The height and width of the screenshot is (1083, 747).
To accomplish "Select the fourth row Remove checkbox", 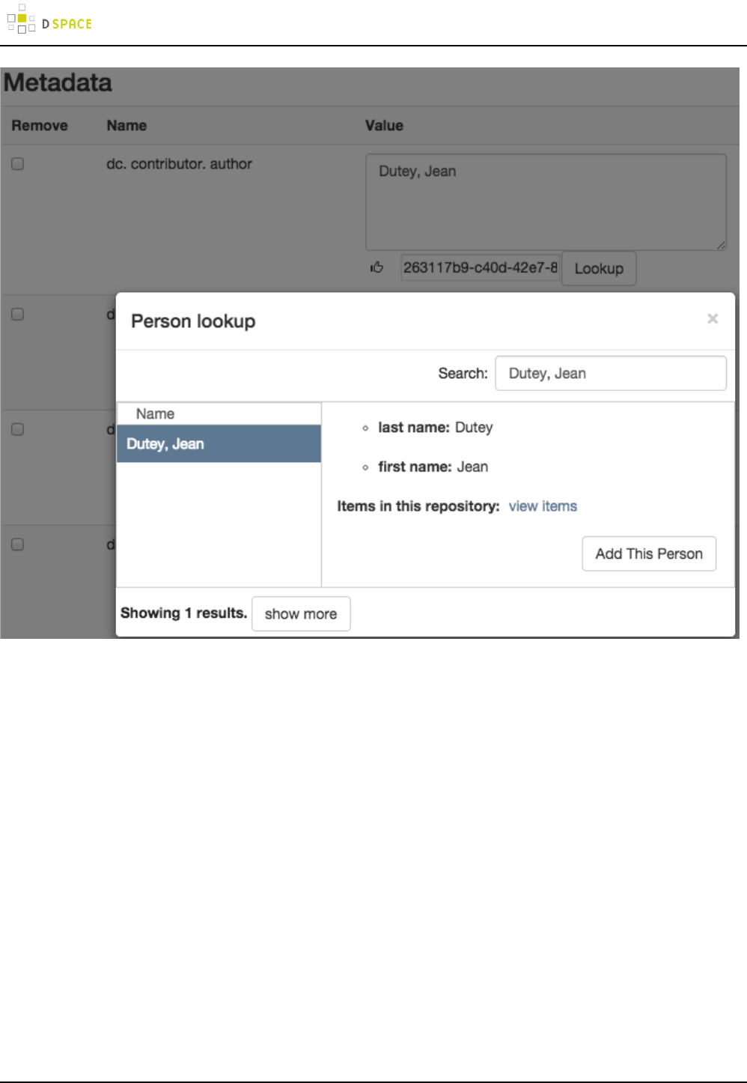I will pos(18,544).
